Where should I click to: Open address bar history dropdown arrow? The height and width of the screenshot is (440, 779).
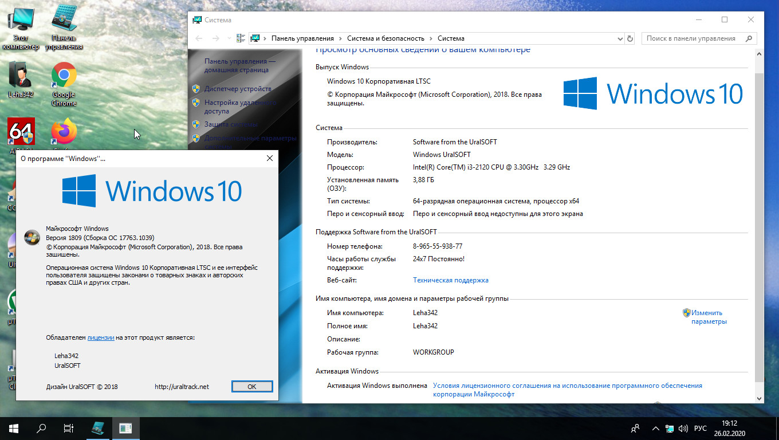(x=620, y=38)
